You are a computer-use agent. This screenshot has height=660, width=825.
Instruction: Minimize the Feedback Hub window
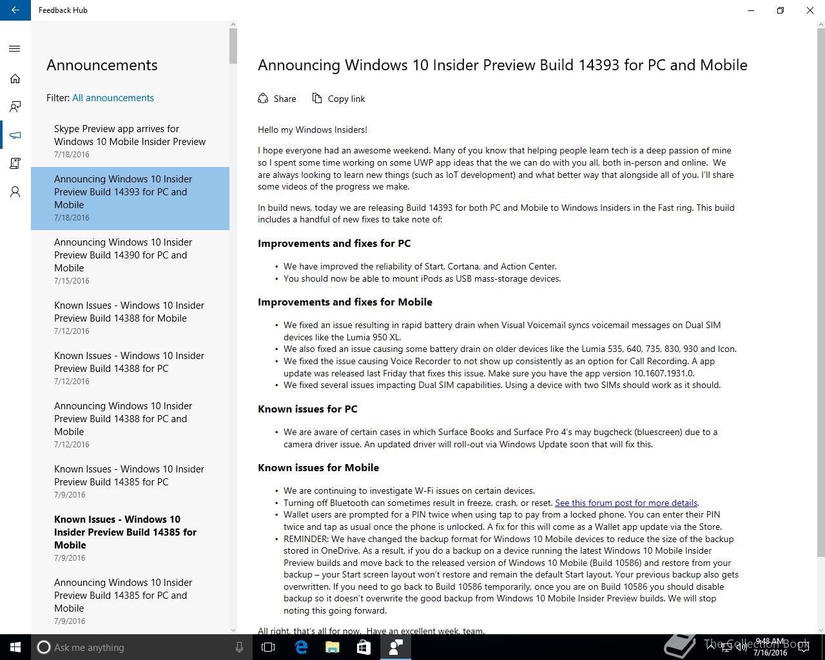(x=751, y=10)
